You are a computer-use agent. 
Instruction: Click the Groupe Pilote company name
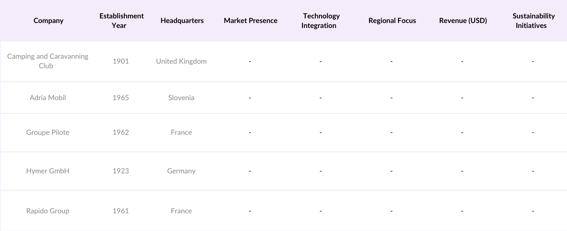(x=47, y=132)
